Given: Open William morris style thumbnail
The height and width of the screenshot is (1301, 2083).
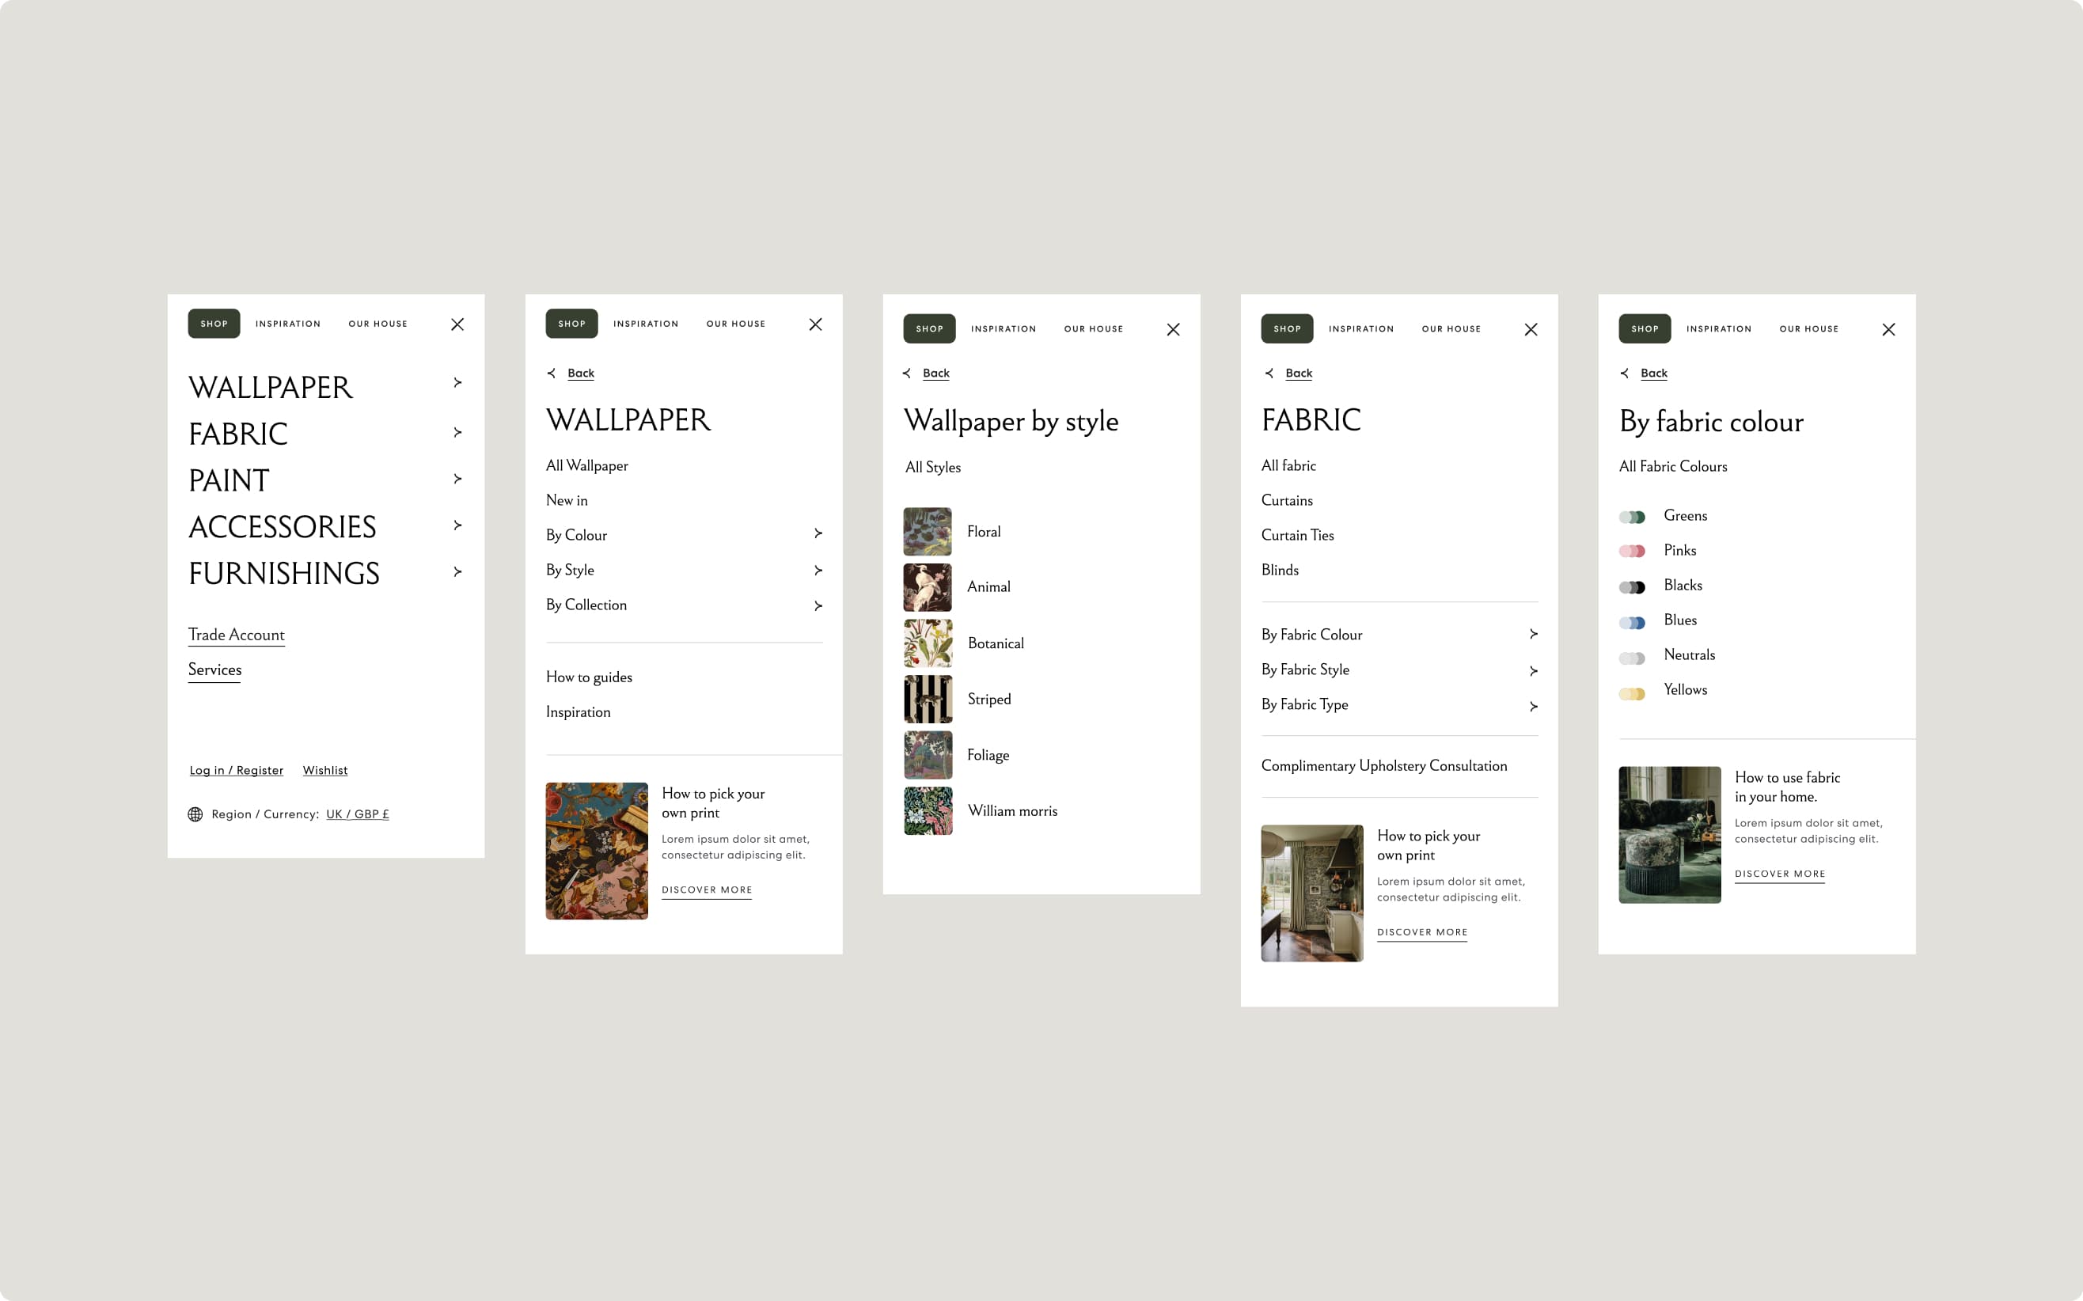Looking at the screenshot, I should [928, 810].
